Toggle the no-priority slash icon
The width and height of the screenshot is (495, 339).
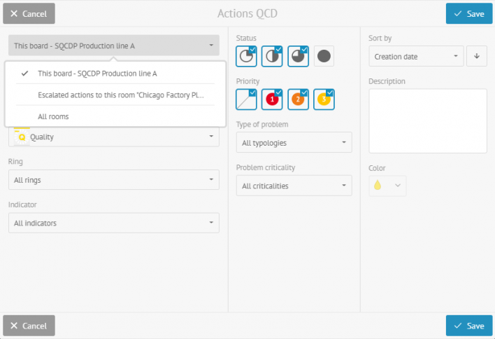[x=246, y=99]
